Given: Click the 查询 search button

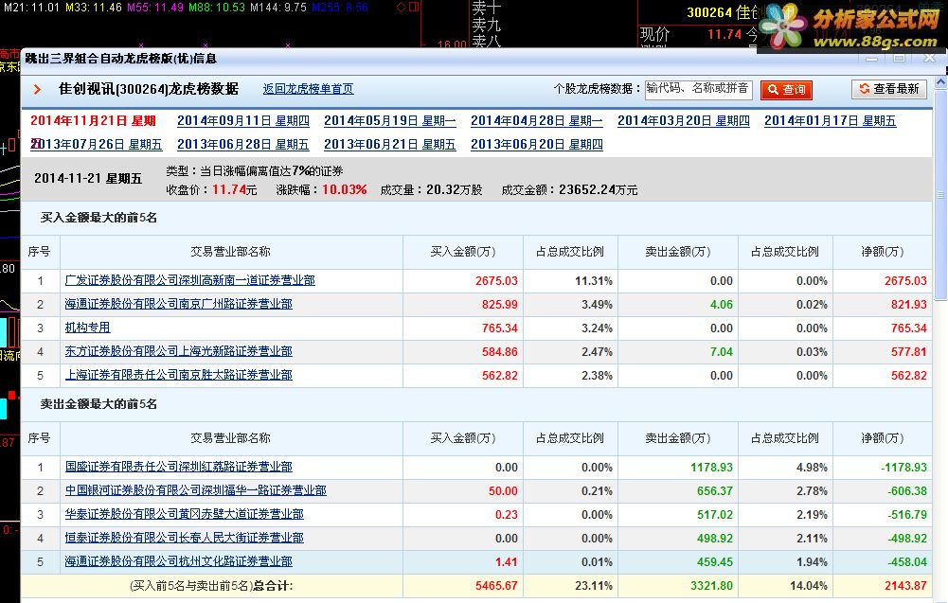Looking at the screenshot, I should tap(786, 90).
